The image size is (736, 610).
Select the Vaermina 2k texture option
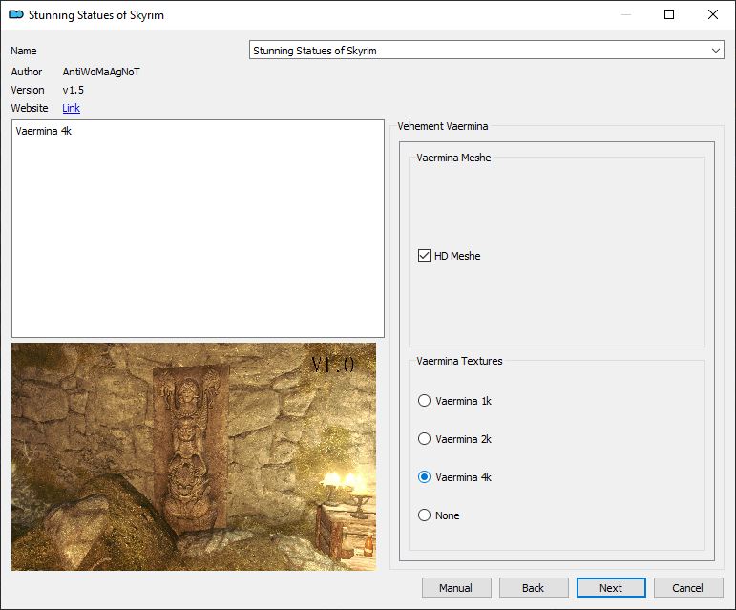[424, 439]
